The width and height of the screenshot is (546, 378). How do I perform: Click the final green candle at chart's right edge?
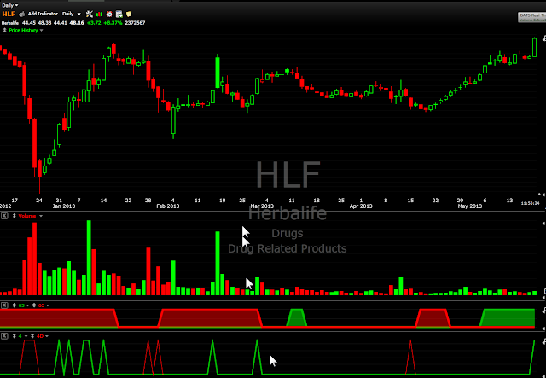535,48
